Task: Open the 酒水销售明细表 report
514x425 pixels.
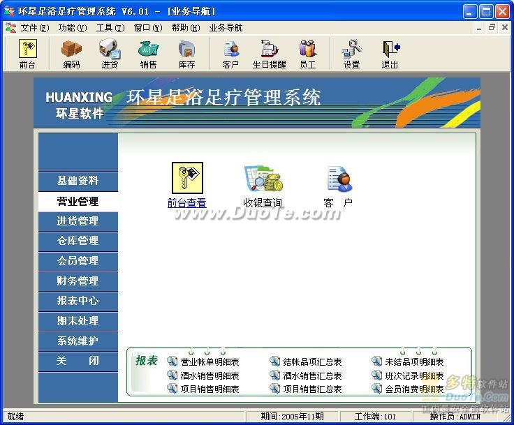Action: pyautogui.click(x=210, y=375)
